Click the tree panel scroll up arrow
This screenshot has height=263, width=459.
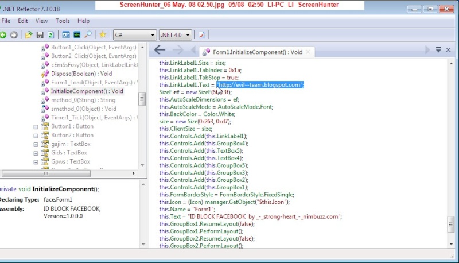point(142,47)
